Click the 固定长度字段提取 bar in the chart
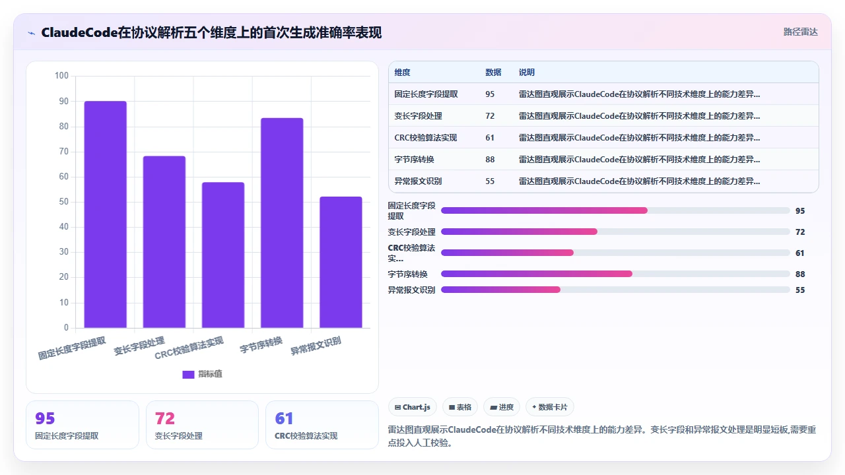 click(105, 214)
